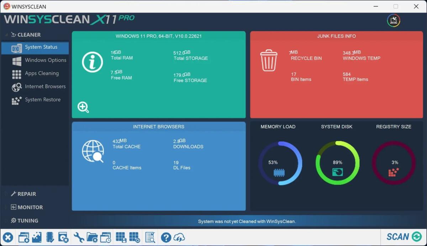Viewport: 427px width, 246px height.
Task: Click the scheduler window-with-clock toolbar icon
Action: pyautogui.click(x=105, y=237)
